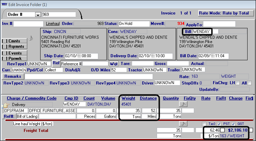Viewport: 256px width, 141px height.
Task: Click the Order # search field with 969
Action: (x=59, y=14)
